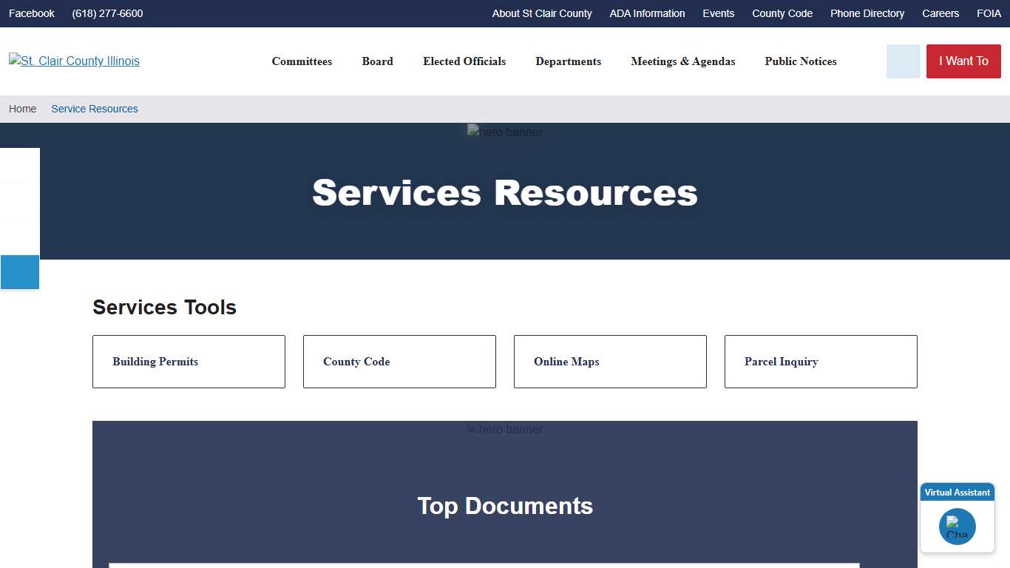Select the Board menu item

[377, 61]
